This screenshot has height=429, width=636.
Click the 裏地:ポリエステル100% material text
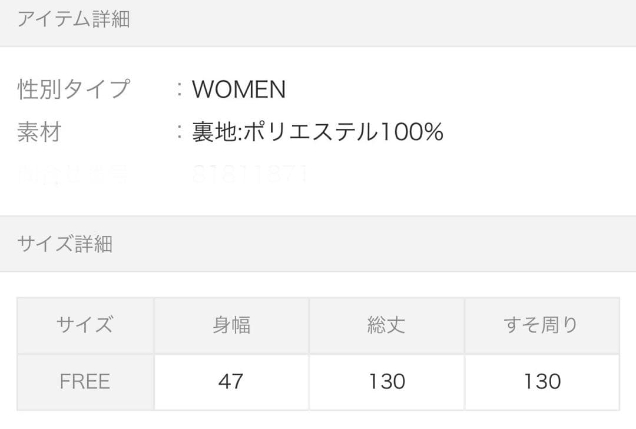pos(317,132)
